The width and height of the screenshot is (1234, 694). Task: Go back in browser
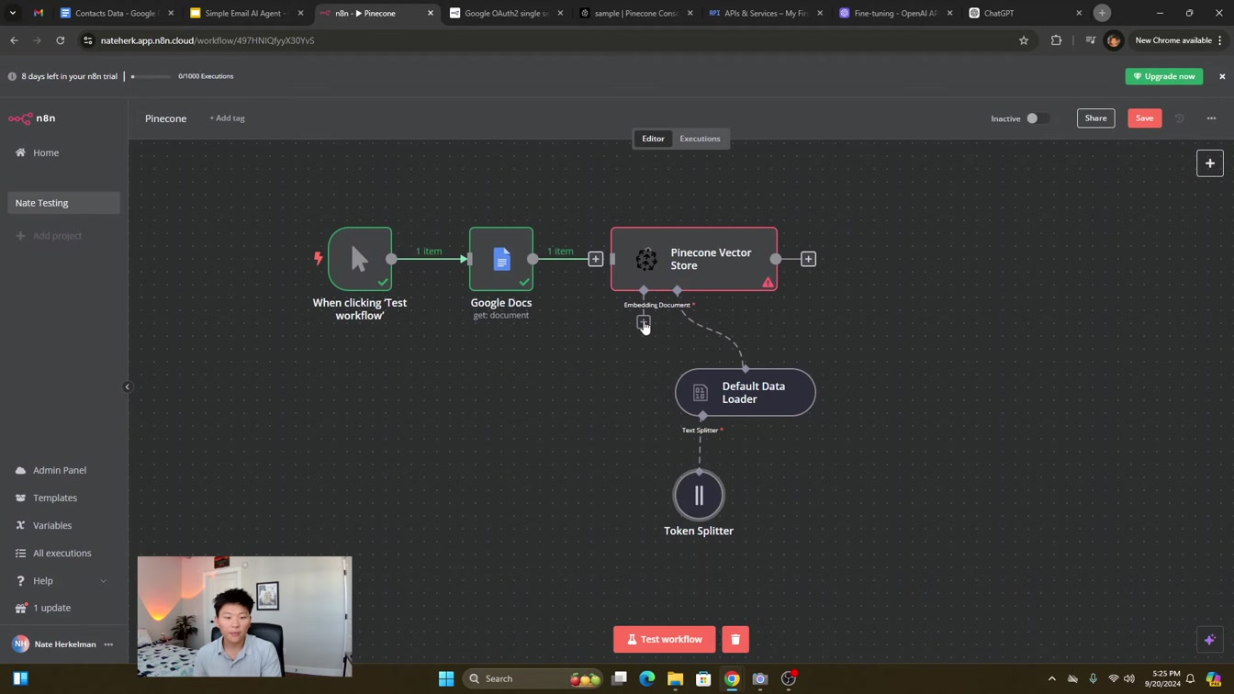(14, 40)
